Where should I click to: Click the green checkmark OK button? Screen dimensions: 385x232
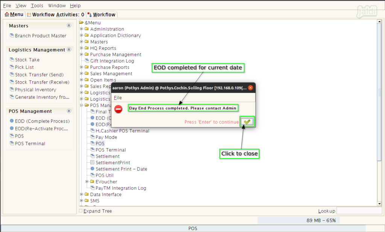click(x=247, y=122)
